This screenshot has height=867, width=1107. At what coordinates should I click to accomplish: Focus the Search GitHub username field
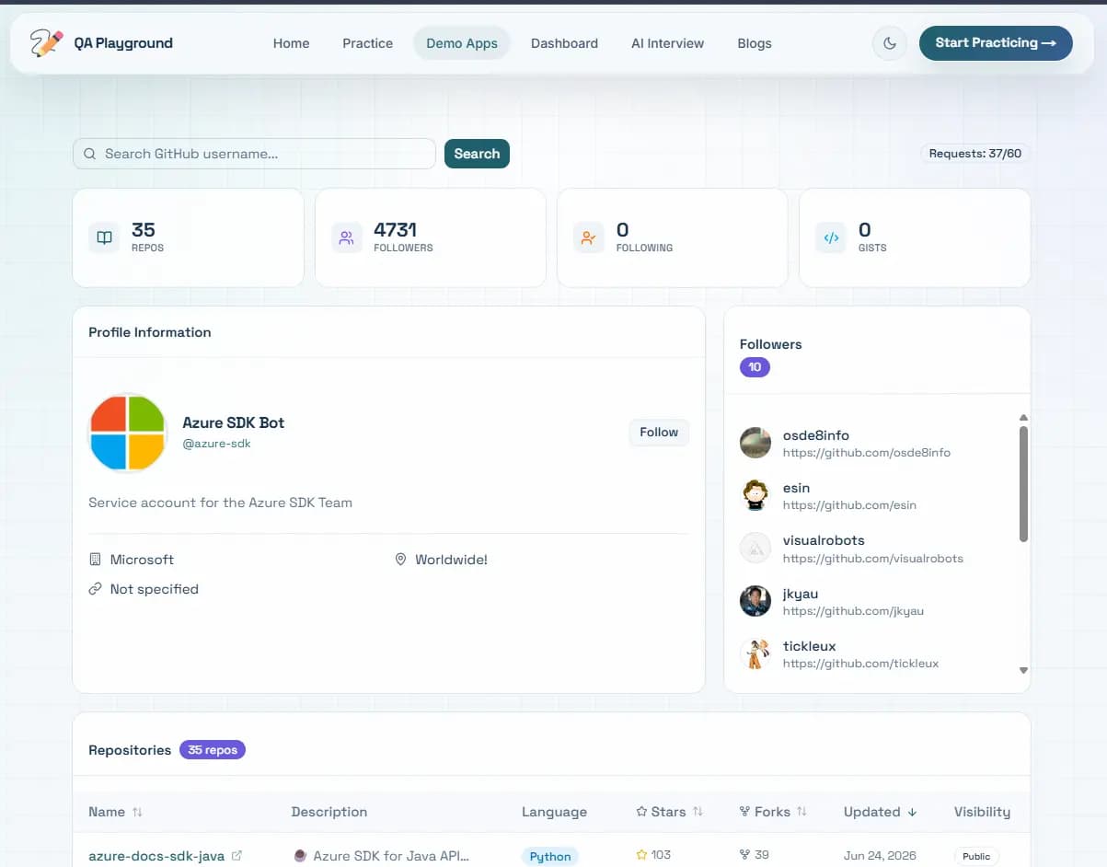pos(254,154)
